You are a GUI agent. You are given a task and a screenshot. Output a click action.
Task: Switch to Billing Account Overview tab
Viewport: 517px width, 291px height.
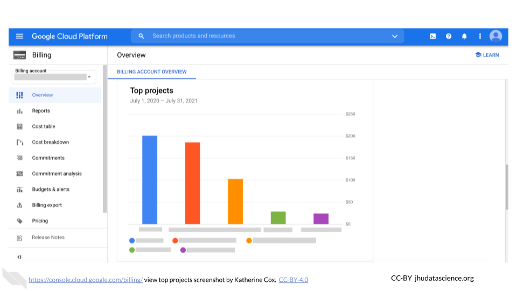click(152, 72)
